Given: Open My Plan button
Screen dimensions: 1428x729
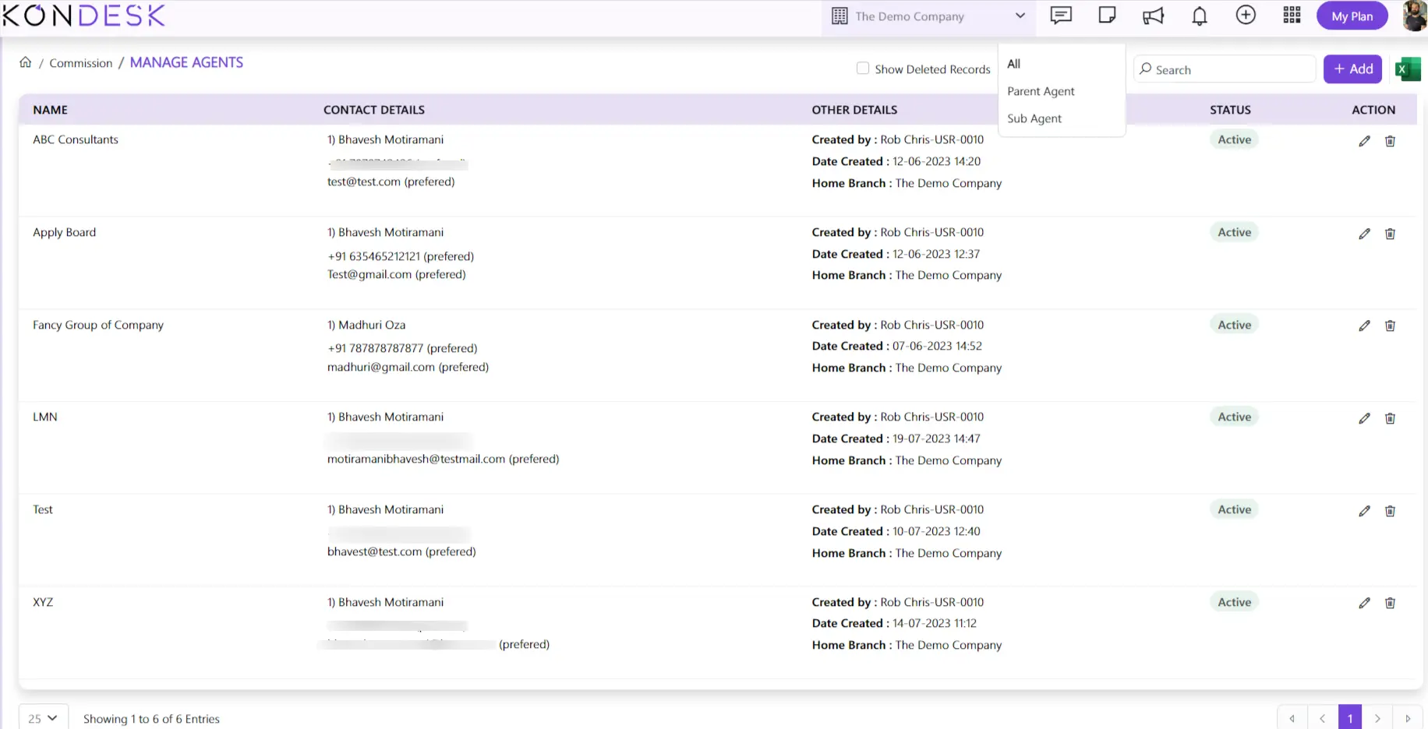Looking at the screenshot, I should point(1352,16).
